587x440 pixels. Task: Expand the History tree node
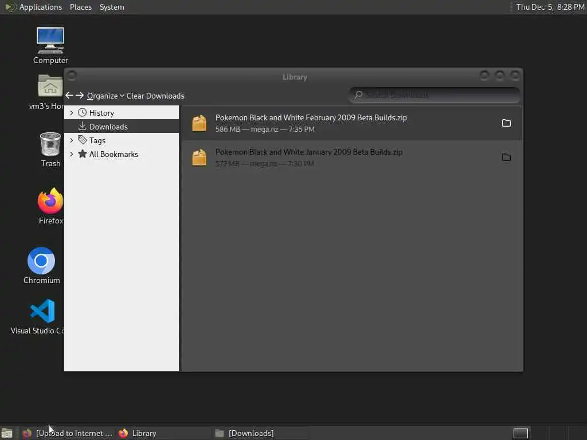pos(72,113)
